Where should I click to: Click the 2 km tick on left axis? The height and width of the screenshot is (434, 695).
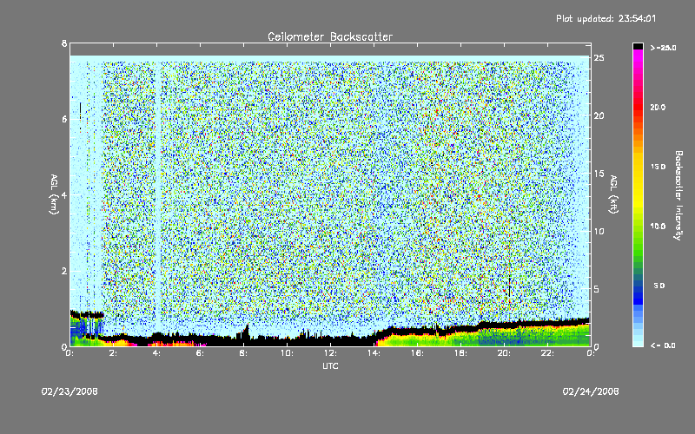pos(64,271)
